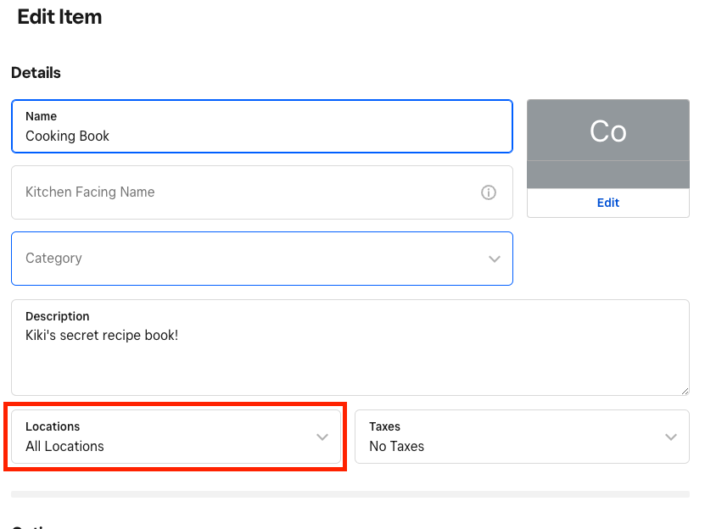Click the darker gray strip below the "Co" image
Viewport: 705px width, 529px height.
(x=608, y=175)
